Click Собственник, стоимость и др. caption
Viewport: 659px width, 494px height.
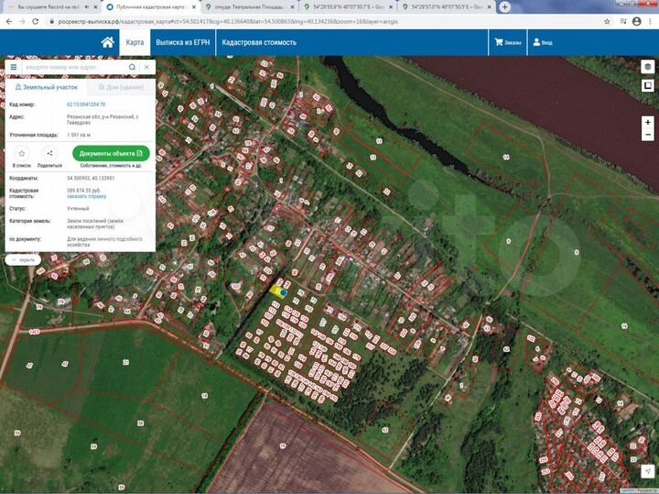click(111, 166)
